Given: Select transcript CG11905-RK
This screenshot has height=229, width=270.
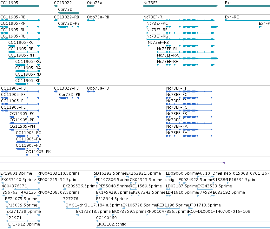Looking at the screenshot, I should [x=28, y=84].
